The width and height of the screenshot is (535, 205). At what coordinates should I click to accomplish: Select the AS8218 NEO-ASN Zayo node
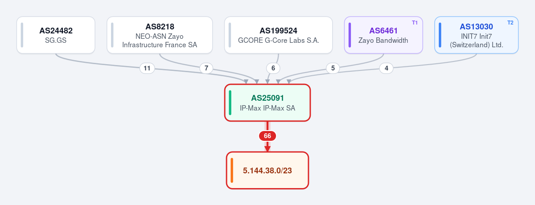point(160,35)
